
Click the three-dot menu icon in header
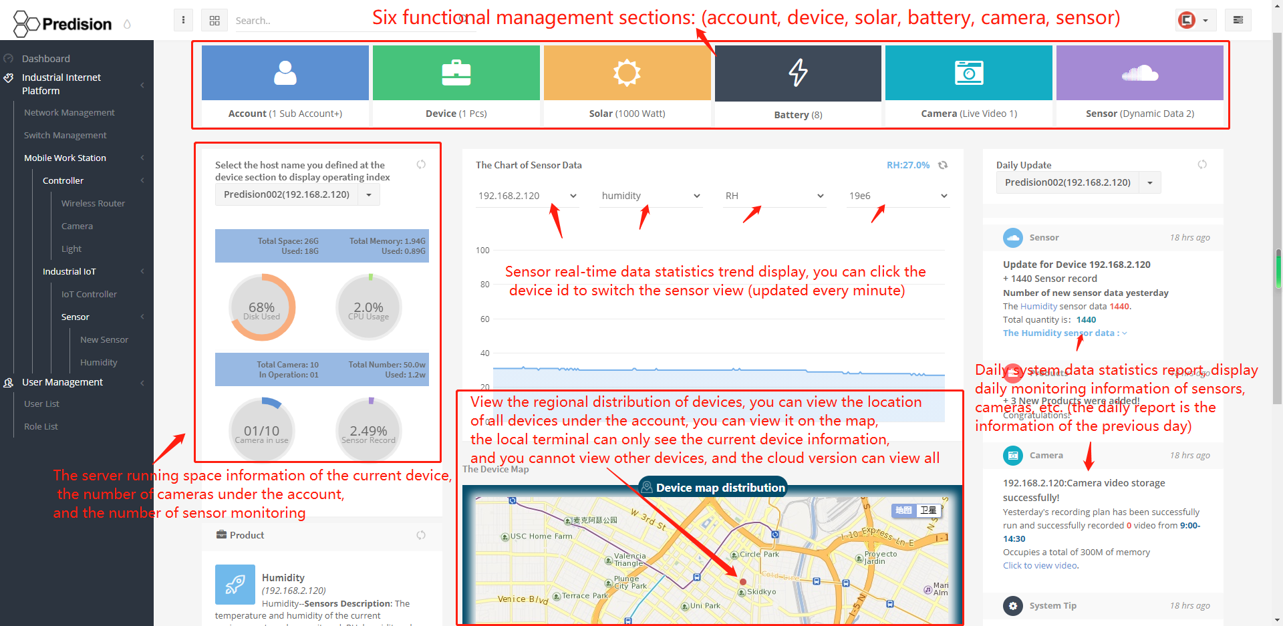[x=183, y=20]
